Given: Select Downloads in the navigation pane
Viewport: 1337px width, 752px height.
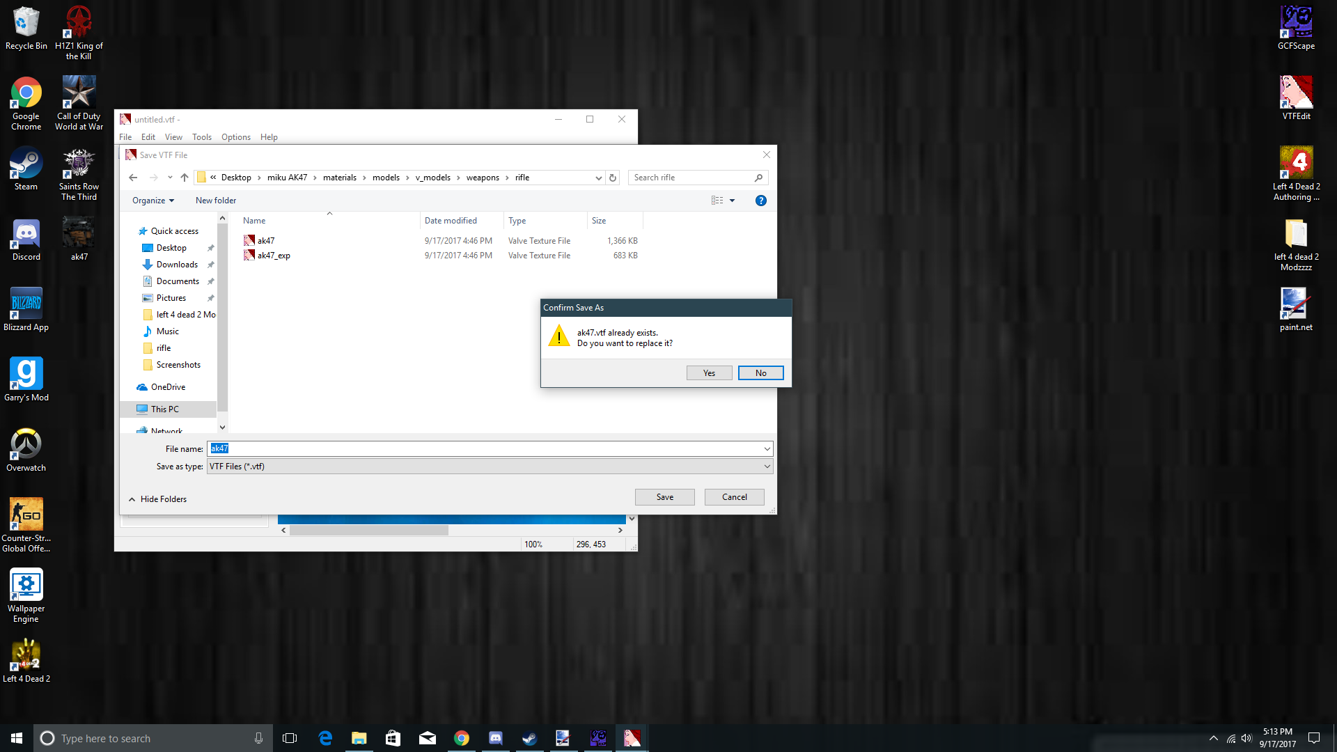Looking at the screenshot, I should [x=177, y=265].
